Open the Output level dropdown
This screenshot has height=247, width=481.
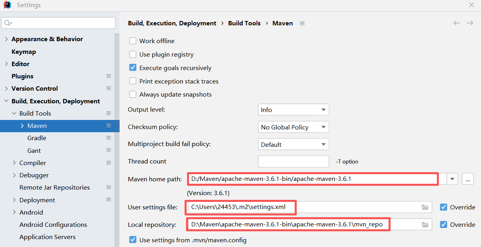pyautogui.click(x=293, y=110)
